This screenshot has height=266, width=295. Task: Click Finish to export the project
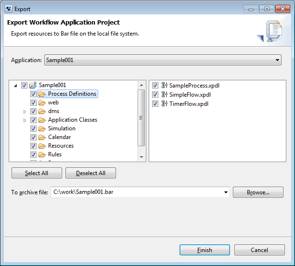(205, 250)
